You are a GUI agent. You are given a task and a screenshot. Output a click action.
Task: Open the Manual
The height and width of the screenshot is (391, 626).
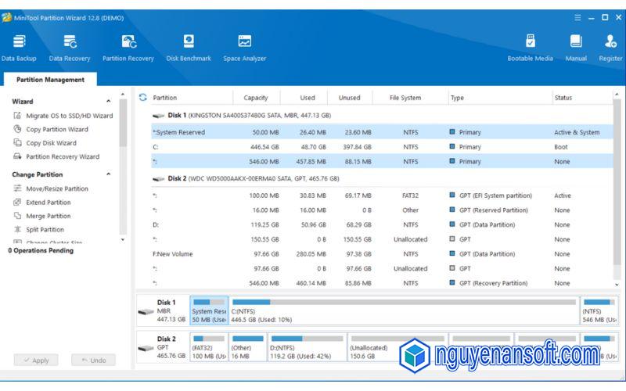click(576, 48)
